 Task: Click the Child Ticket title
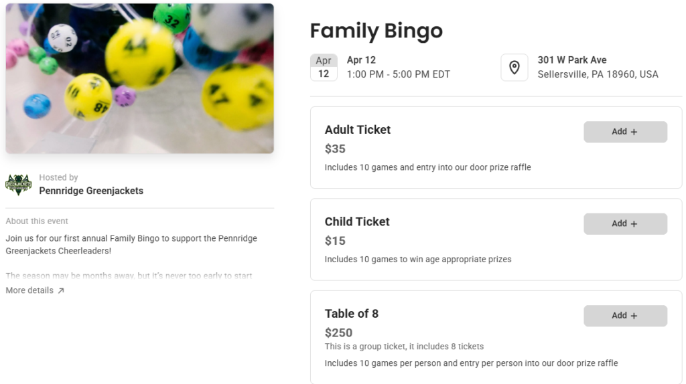357,221
